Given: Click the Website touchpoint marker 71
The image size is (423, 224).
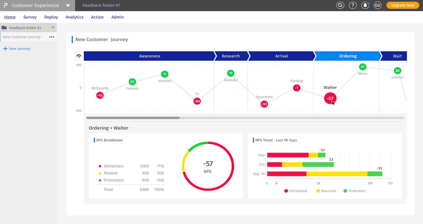Looking at the screenshot, I should pyautogui.click(x=231, y=73).
